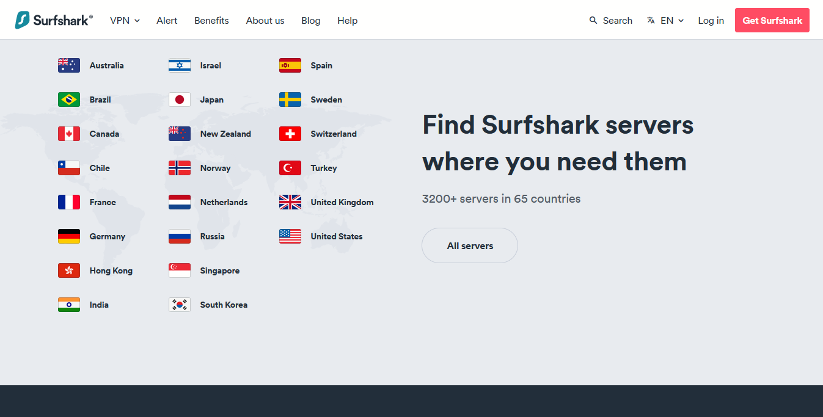Screen dimensions: 823x417
Task: Open the Switzerland server link
Action: (x=334, y=134)
